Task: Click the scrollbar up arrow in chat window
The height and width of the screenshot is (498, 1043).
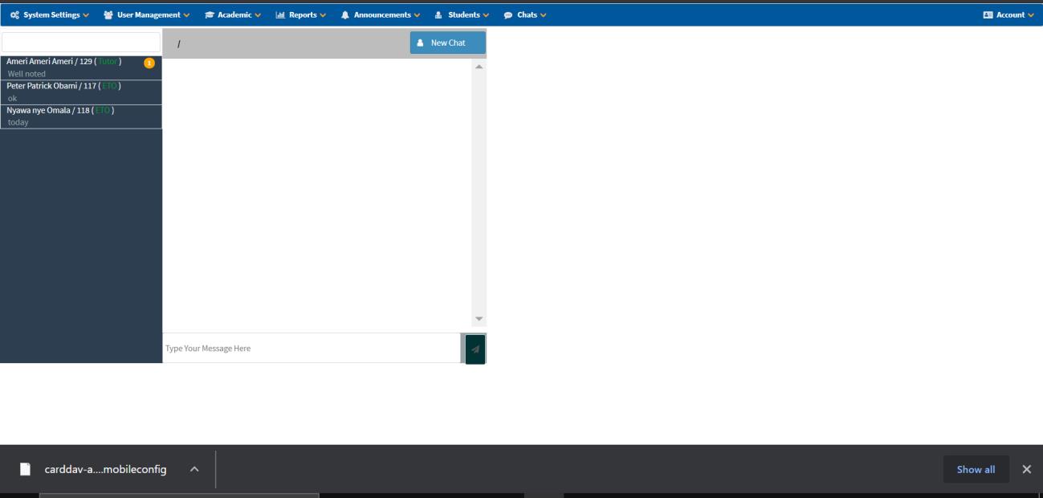Action: click(477, 67)
